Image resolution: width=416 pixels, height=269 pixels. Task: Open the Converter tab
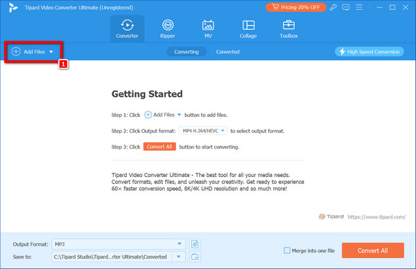127,28
